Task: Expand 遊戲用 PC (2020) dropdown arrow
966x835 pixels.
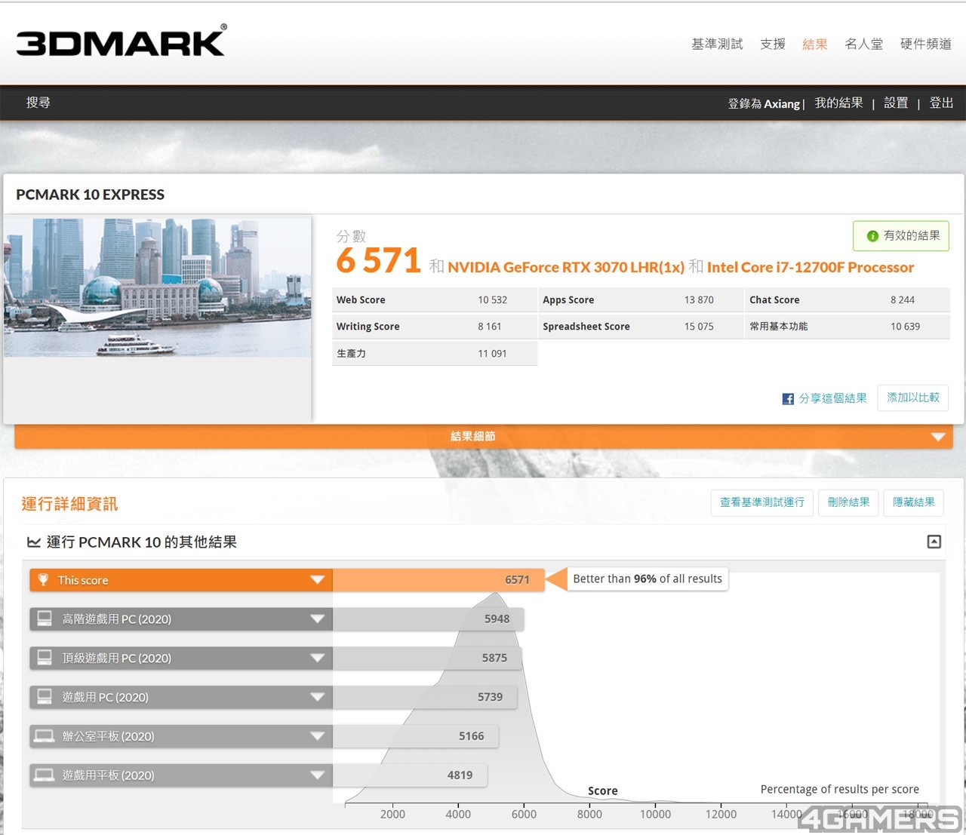Action: click(317, 698)
